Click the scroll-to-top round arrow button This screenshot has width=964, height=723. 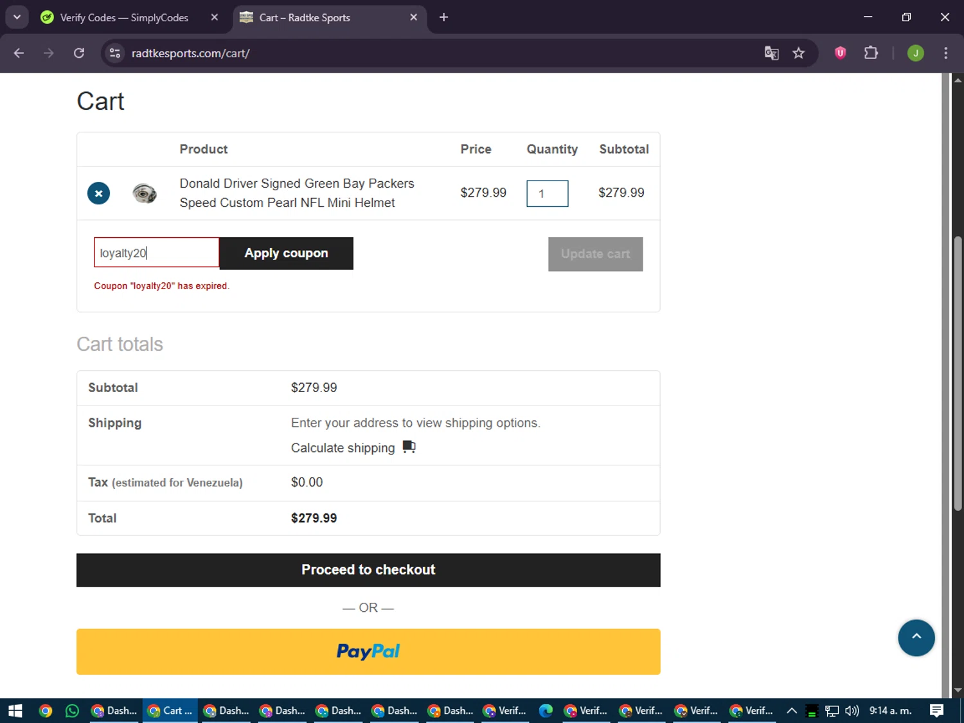tap(916, 638)
